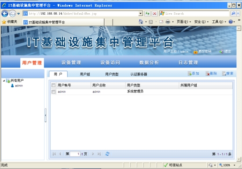The height and width of the screenshot is (169, 242).
Task: Refresh the user list grid
Action: 107,154
